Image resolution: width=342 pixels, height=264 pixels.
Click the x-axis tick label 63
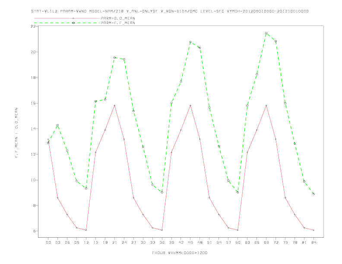click(x=247, y=242)
